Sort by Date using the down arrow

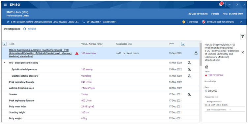[x=183, y=44]
